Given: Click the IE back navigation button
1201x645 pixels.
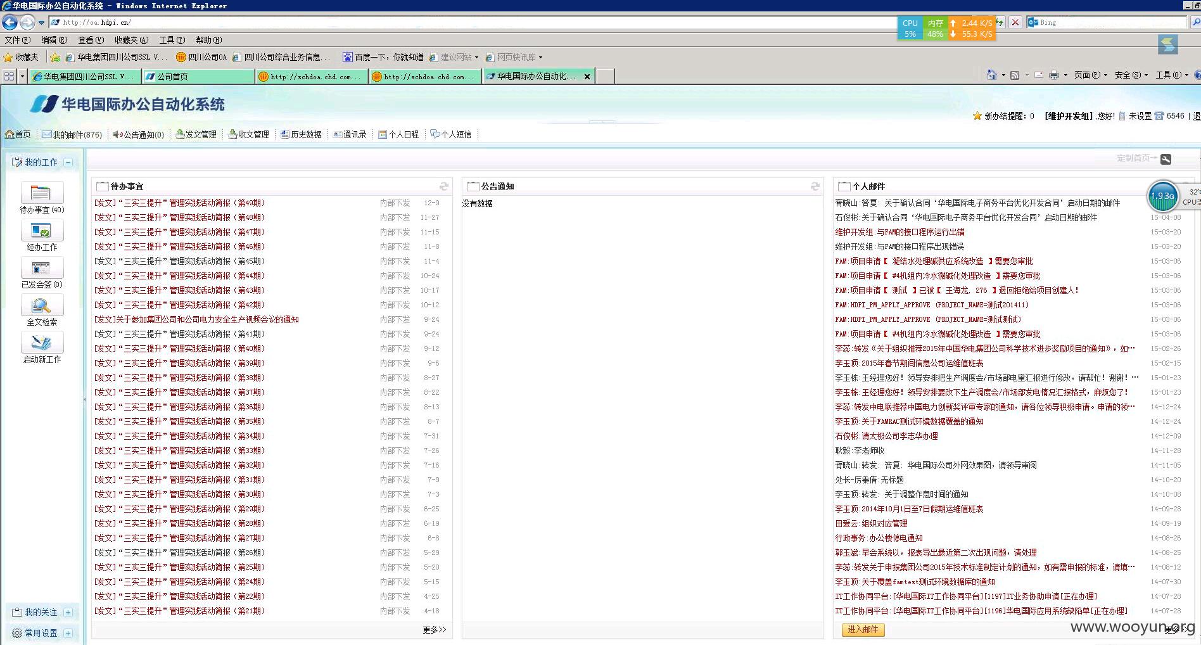Looking at the screenshot, I should tap(10, 22).
